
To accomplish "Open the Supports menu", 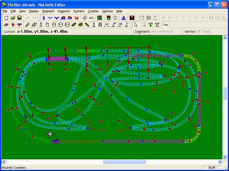I will click(64, 11).
